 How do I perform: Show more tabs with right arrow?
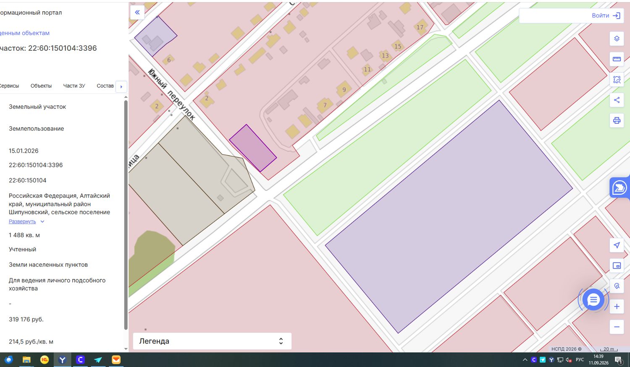(121, 86)
